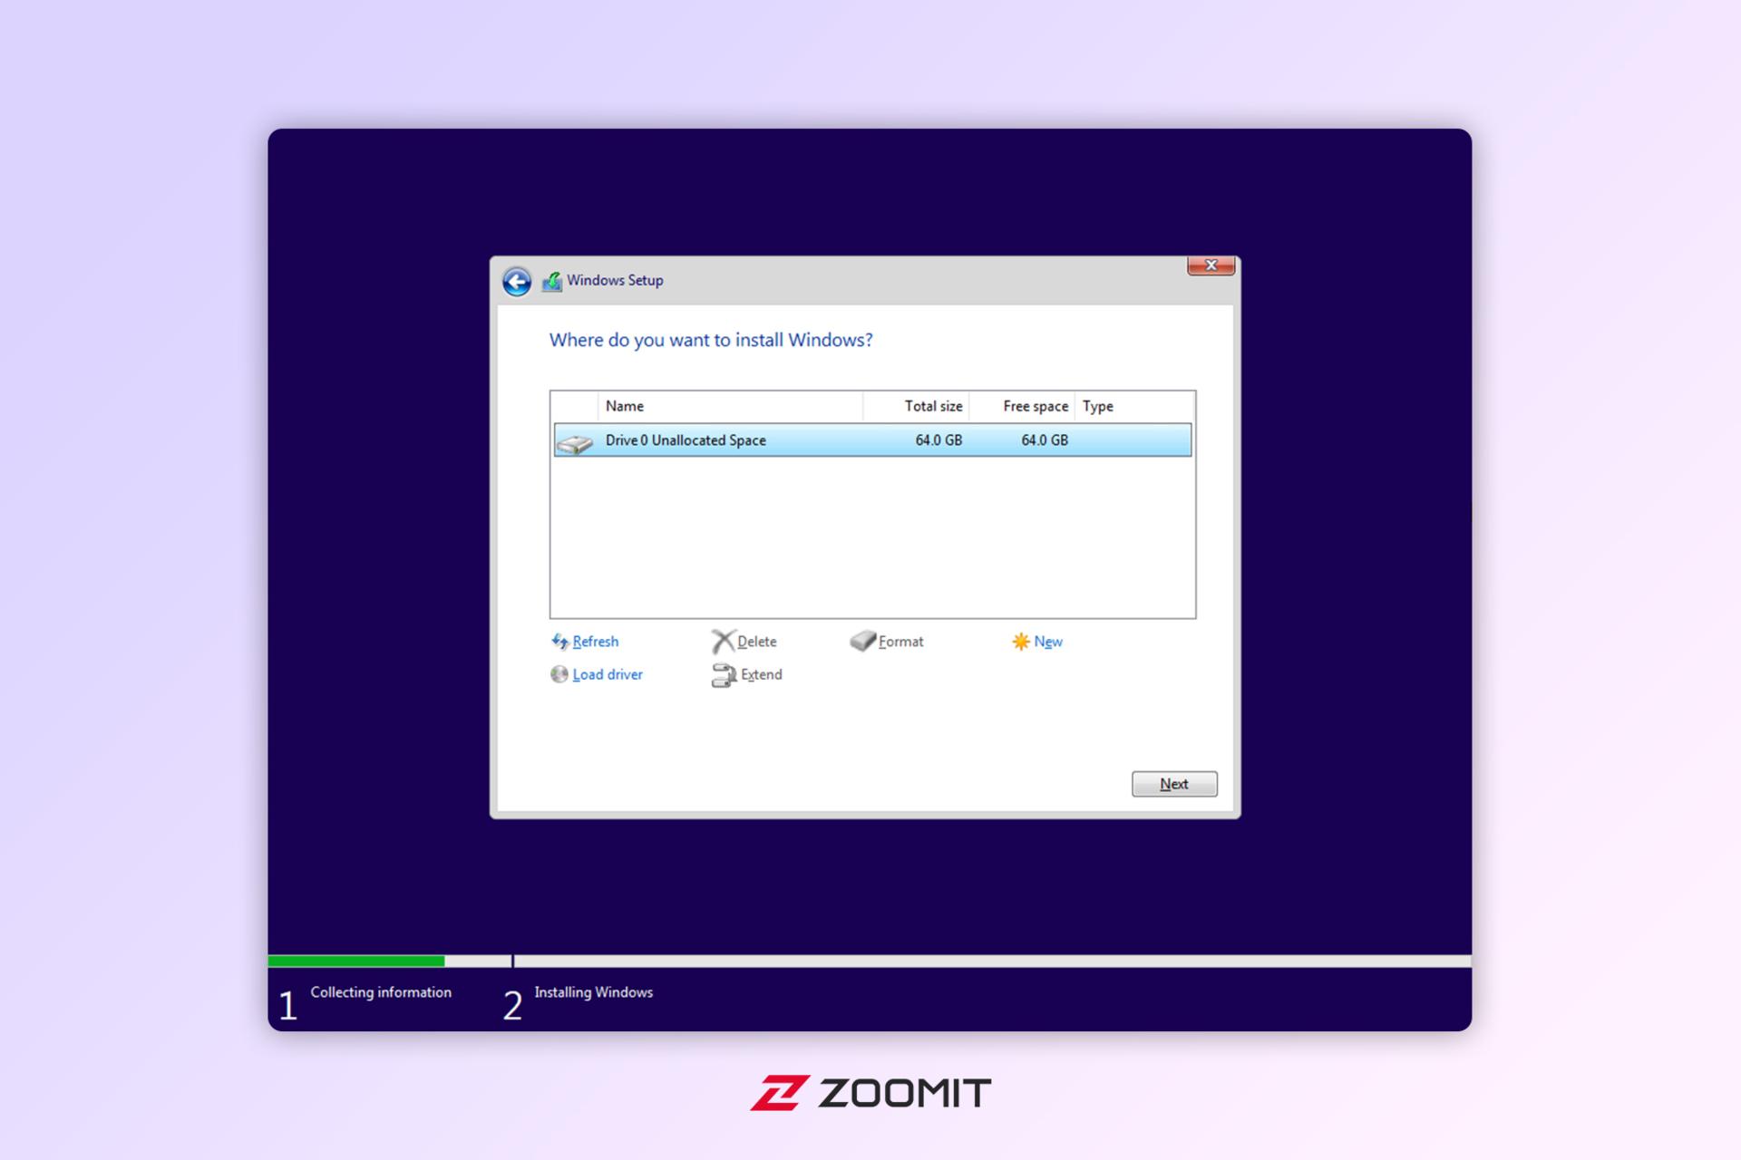1741x1160 pixels.
Task: Click the 'Where do you want to install Windows?' heading
Action: (711, 340)
